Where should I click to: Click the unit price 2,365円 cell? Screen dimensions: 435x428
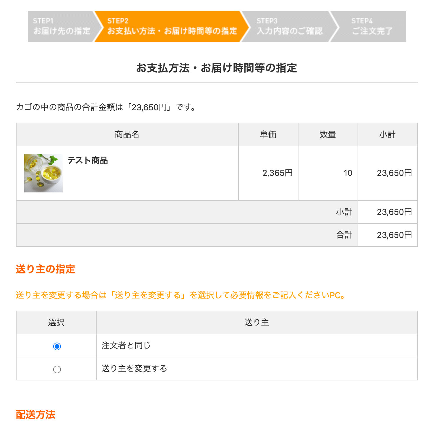[x=277, y=173]
